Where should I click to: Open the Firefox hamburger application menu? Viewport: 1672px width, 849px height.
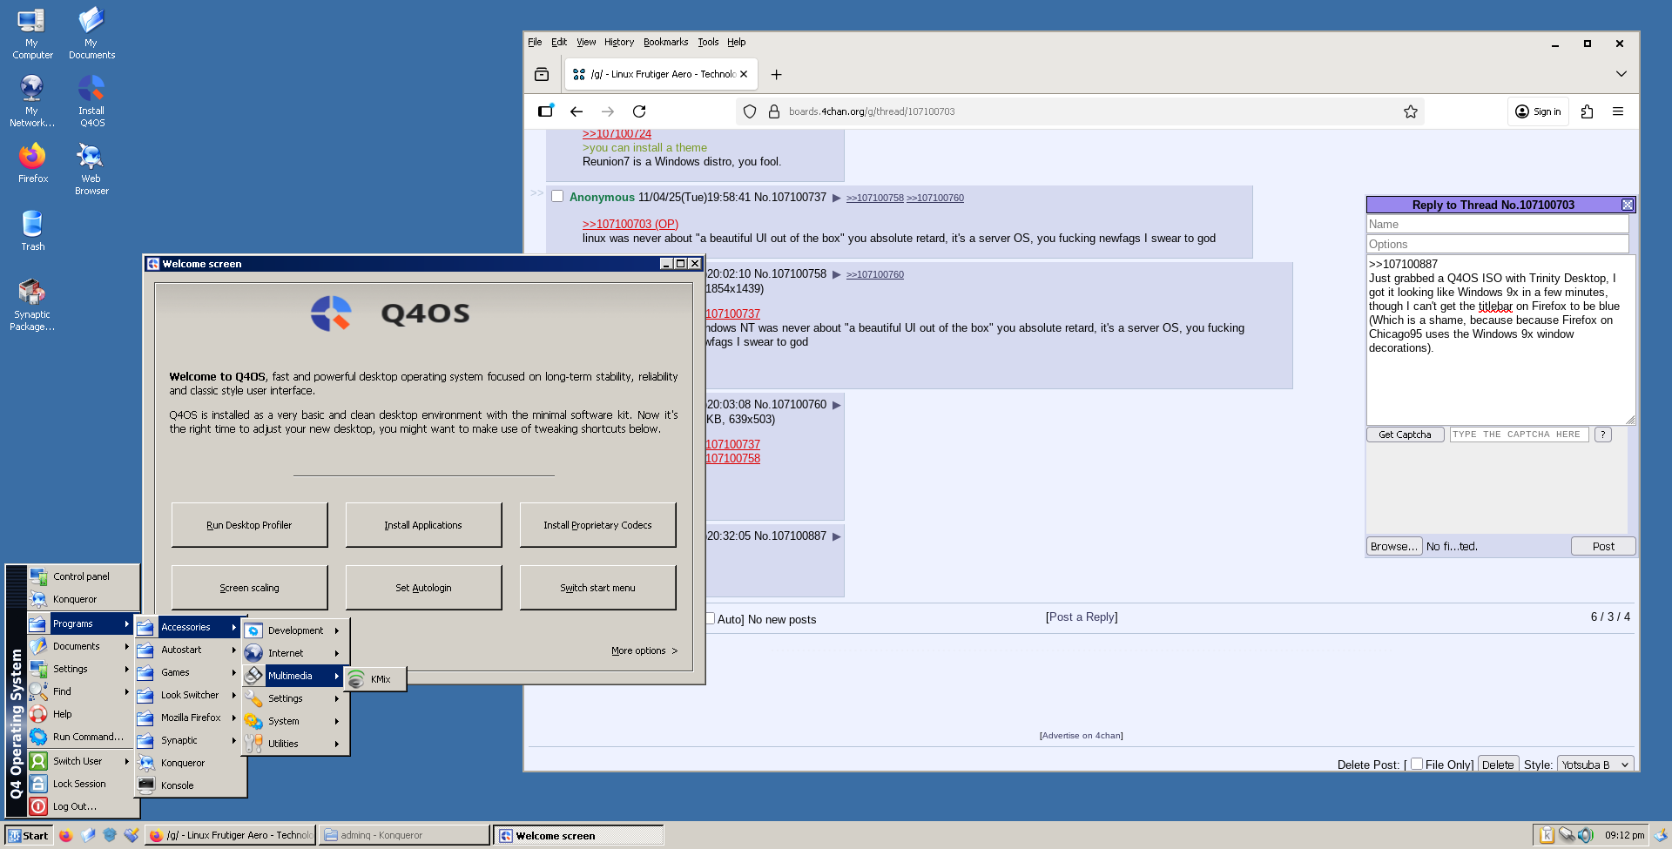click(1618, 111)
